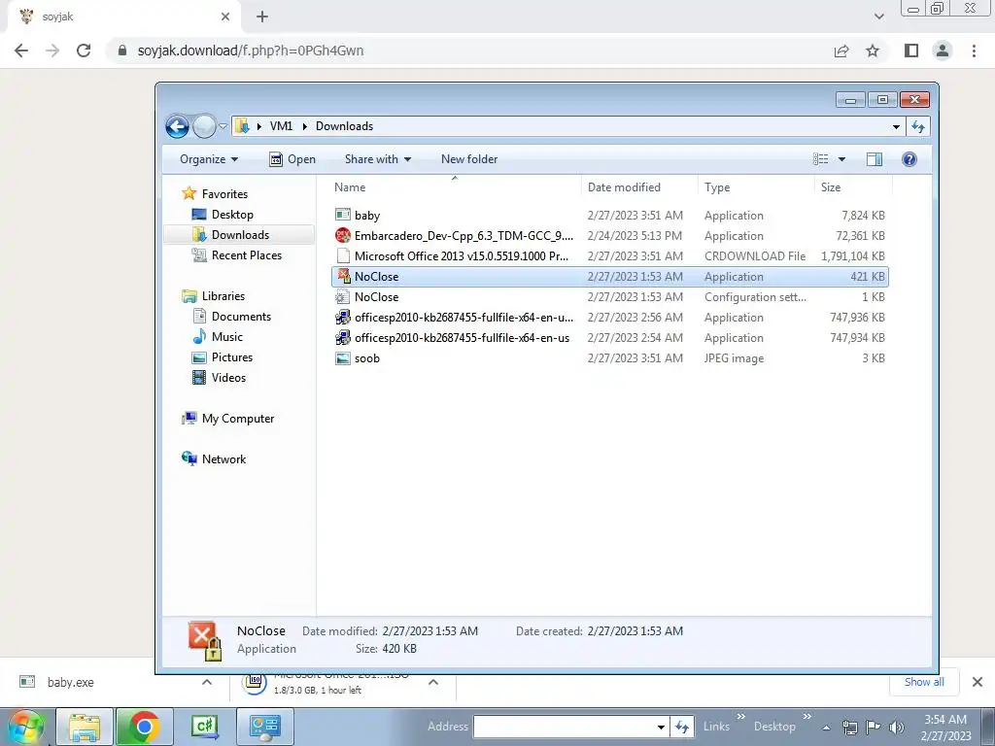This screenshot has width=995, height=746.
Task: Click Open in the Explorer toolbar
Action: [x=292, y=159]
